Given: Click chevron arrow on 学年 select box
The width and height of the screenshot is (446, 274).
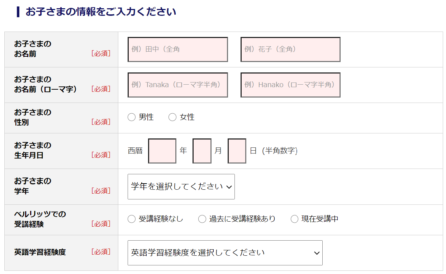Looking at the screenshot, I should pos(229,187).
